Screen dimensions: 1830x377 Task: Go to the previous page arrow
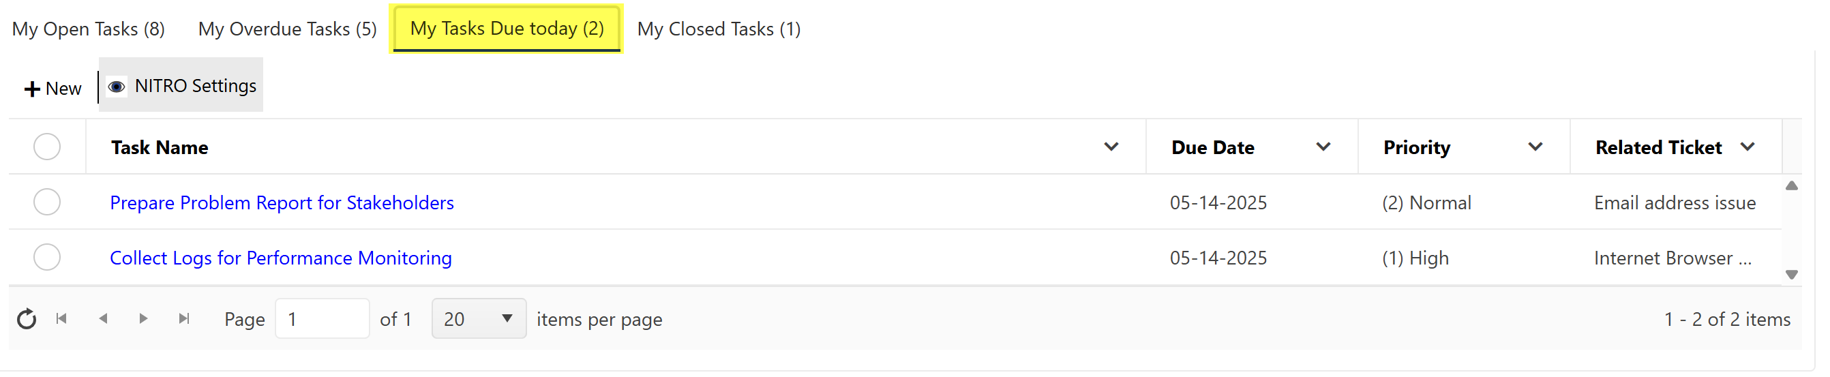(103, 319)
